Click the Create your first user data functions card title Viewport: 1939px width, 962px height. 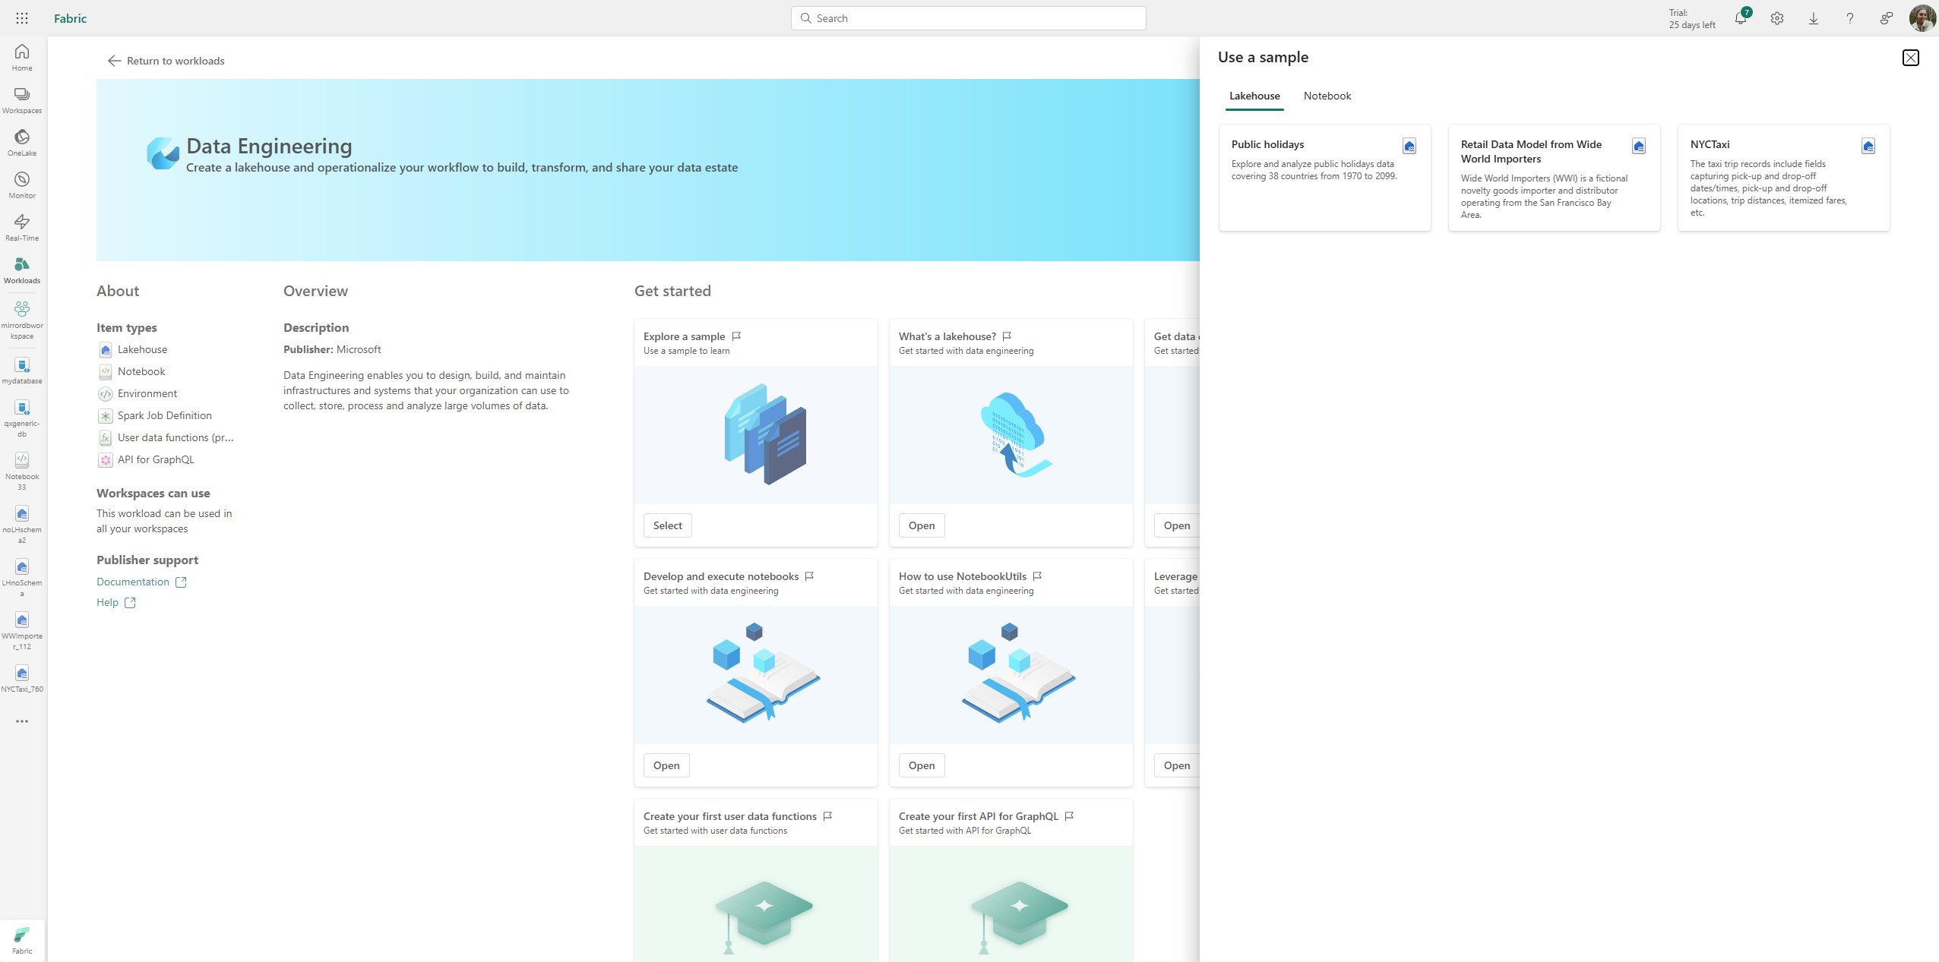[729, 816]
